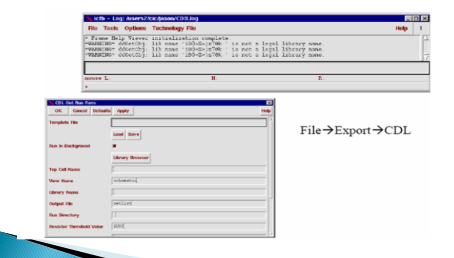454x258 pixels.
Task: Click the Defaults button
Action: pyautogui.click(x=102, y=111)
